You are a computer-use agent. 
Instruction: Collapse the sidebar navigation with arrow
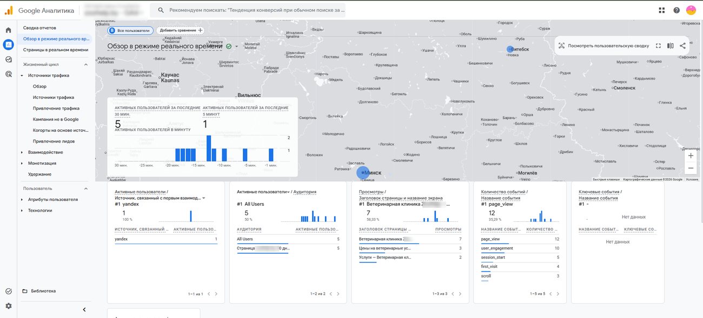84,309
